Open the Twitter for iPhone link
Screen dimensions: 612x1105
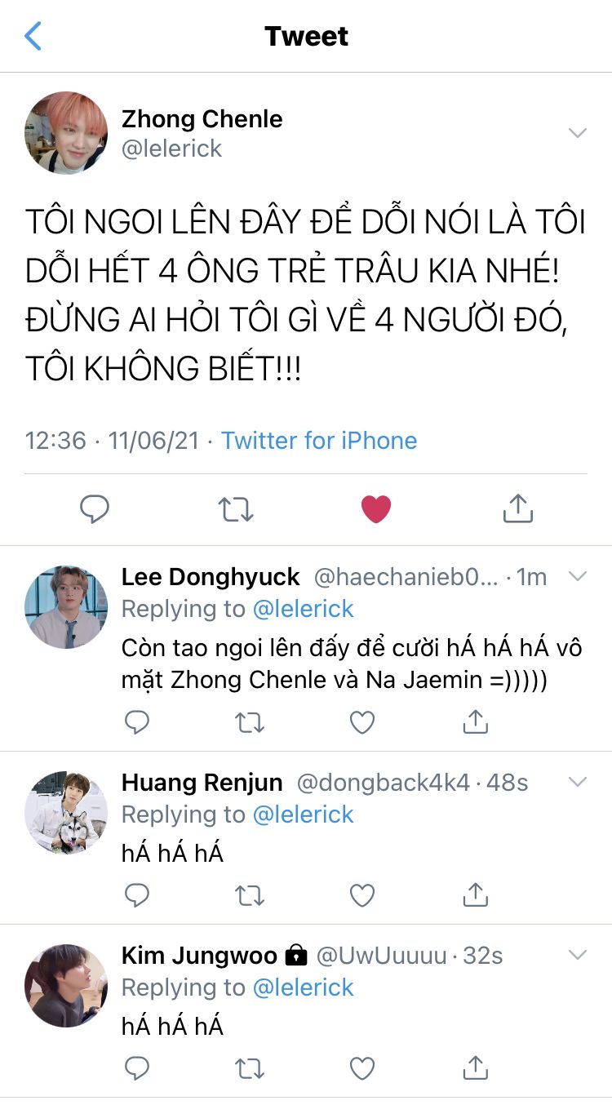[x=319, y=441]
